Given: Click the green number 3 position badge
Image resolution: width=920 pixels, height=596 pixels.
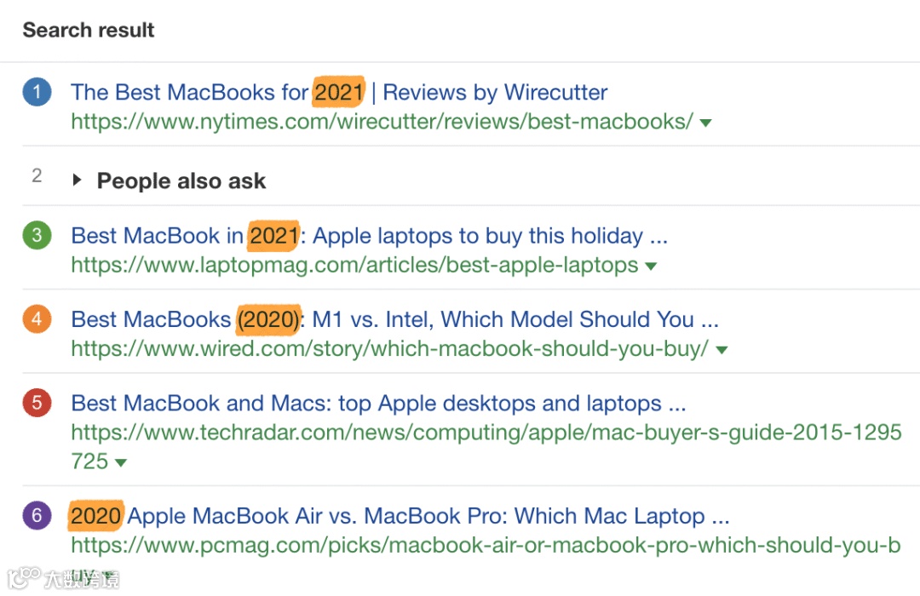Looking at the screenshot, I should click(37, 235).
